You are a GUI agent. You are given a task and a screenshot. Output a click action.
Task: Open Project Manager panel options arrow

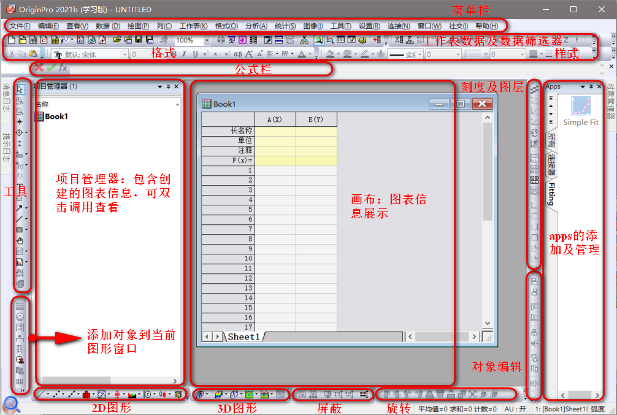point(159,86)
